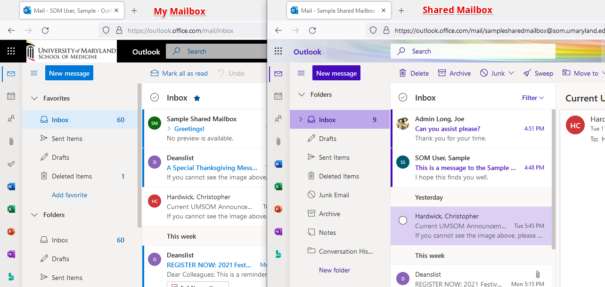The height and width of the screenshot is (287, 605).
Task: Open Sent Items folder in Shared Mailbox
Action: [x=334, y=157]
